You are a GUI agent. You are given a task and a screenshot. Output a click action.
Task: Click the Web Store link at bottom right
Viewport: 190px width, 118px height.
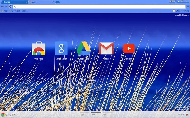(181, 114)
